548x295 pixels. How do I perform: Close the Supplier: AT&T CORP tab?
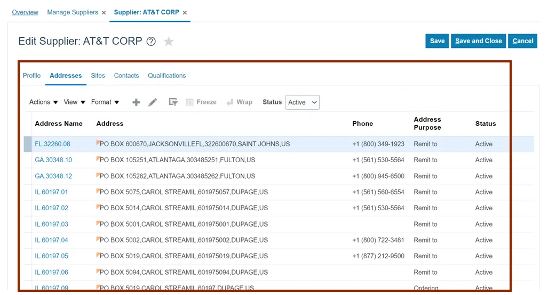pos(185,13)
